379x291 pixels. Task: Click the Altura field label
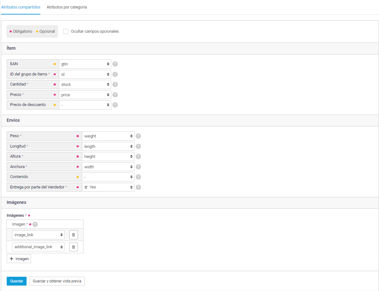15,156
